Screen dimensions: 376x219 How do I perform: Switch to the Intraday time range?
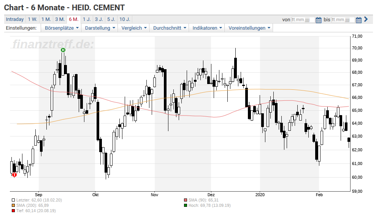pyautogui.click(x=14, y=19)
